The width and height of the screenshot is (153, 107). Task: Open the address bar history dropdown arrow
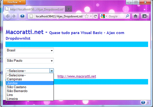coord(91,16)
